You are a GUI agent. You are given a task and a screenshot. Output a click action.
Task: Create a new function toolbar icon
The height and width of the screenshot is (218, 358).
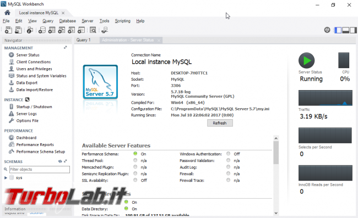point(82,30)
